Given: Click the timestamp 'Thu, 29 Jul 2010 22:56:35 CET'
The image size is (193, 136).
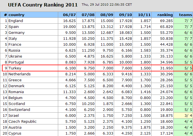Looking at the screenshot, I should pos(107,5).
